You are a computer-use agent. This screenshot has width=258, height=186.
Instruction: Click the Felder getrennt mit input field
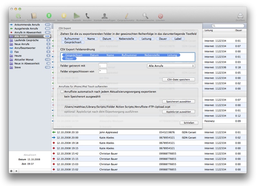(x=103, y=66)
